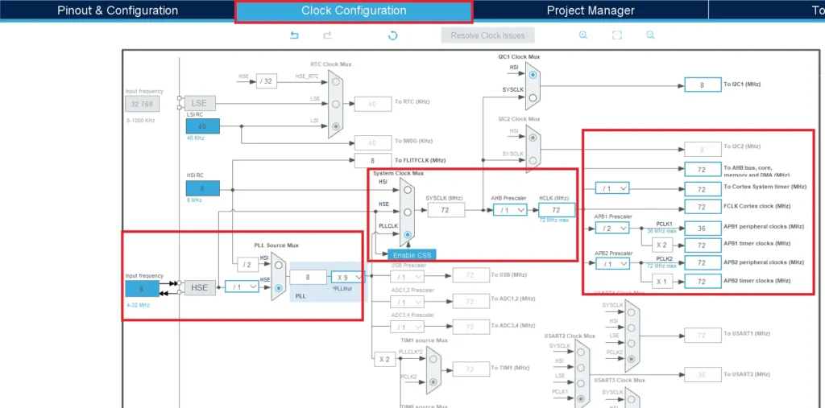The width and height of the screenshot is (825, 408).
Task: Click the HSI RC 8 block
Action: click(x=202, y=188)
